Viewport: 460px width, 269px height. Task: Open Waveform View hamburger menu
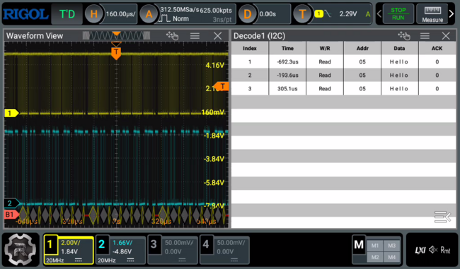coord(195,36)
